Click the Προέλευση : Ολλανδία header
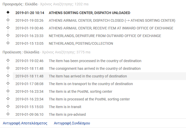 tap(21, 52)
